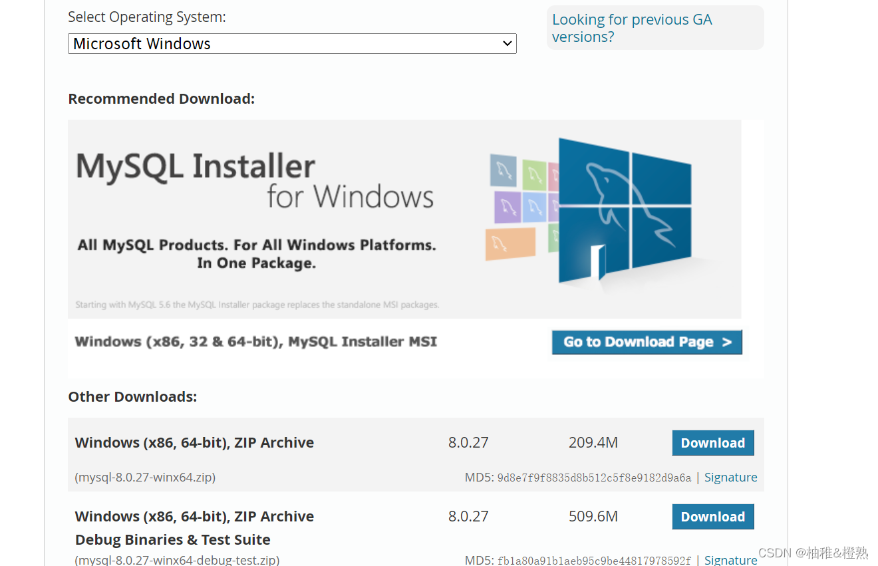Open 'Looking for previous GA versions?' link
Screen dimensions: 878x566
point(632,28)
